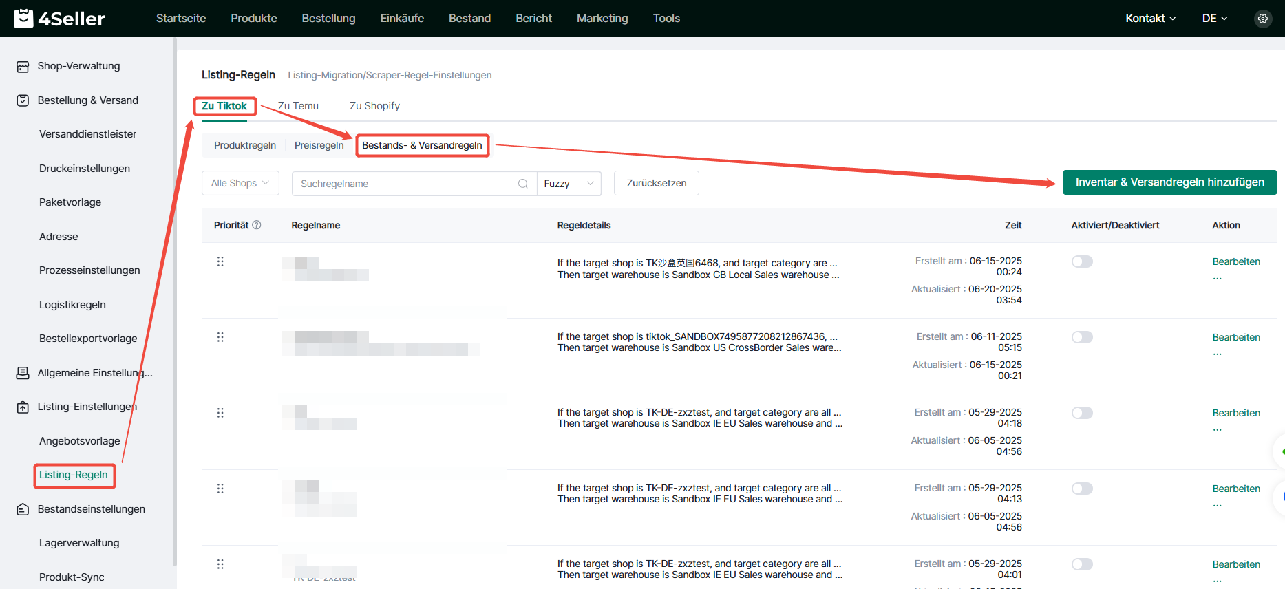
Task: Click the search magnifier icon in Suchregelname field
Action: [x=523, y=184]
